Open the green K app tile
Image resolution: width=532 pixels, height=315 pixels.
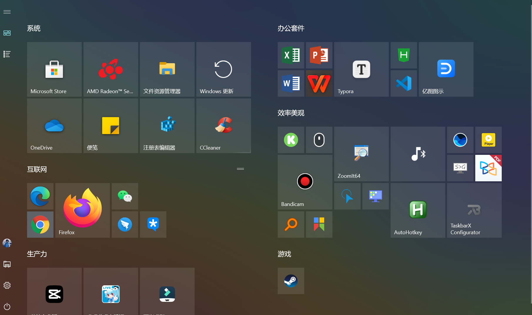pos(291,140)
